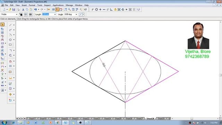
Task: Click the Zoom Area magnifier icon
Action: click(66, 9)
